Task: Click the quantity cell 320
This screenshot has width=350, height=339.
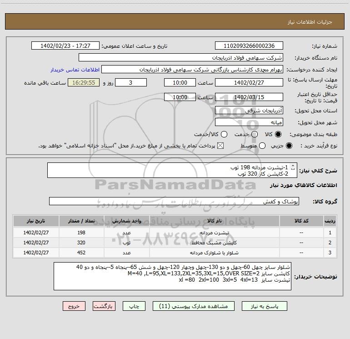Action: tap(81, 243)
